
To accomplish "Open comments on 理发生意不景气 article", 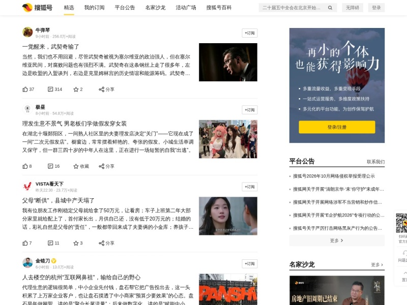I will [x=54, y=166].
